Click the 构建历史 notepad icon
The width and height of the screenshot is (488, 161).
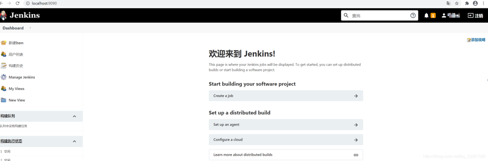pyautogui.click(x=4, y=66)
